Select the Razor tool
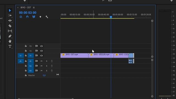The image size is (176, 99). click(10, 26)
